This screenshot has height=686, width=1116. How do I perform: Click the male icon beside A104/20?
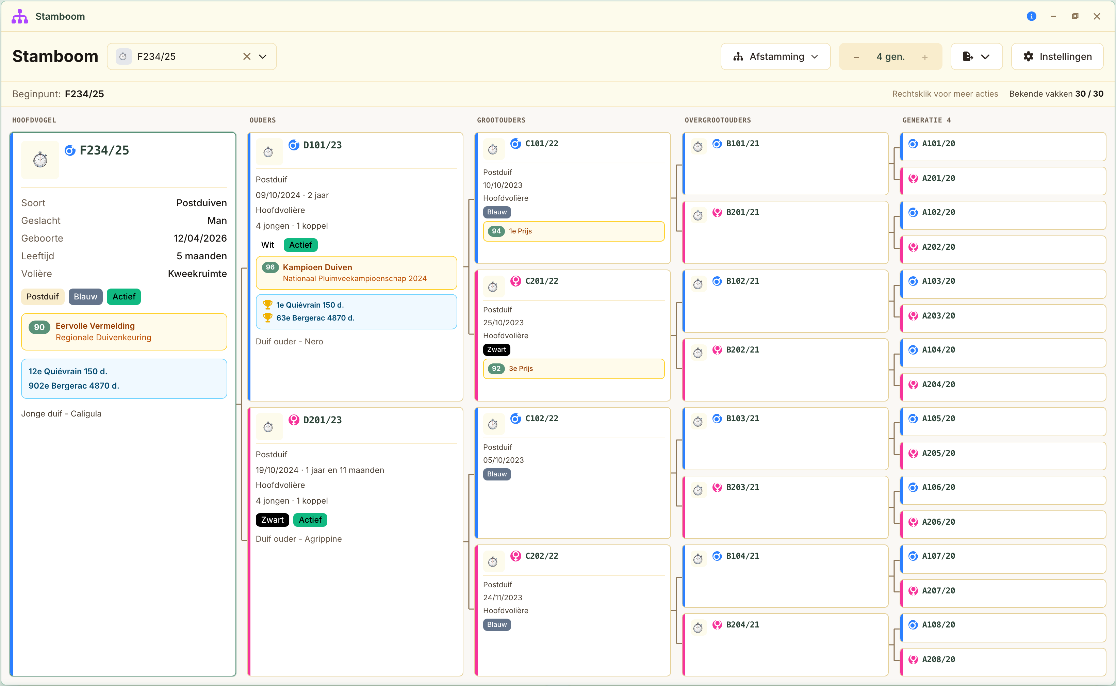pyautogui.click(x=913, y=349)
